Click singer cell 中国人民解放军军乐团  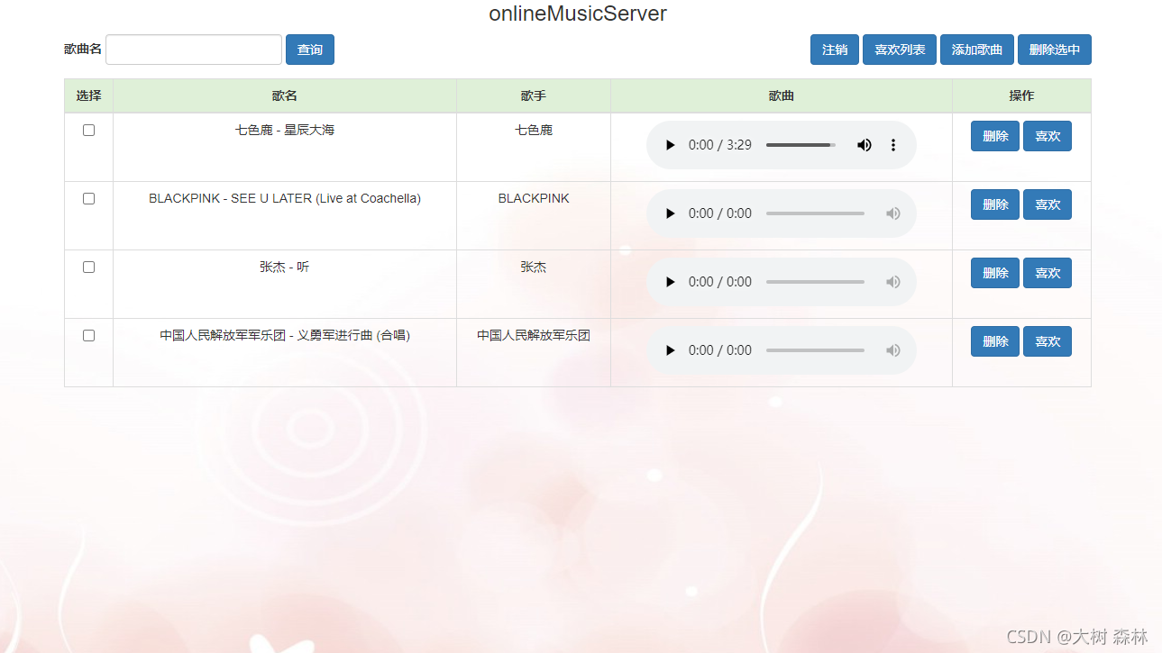534,335
